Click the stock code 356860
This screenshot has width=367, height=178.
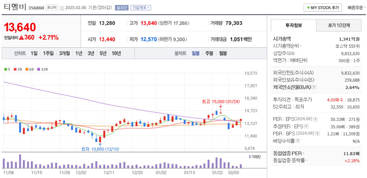[36, 8]
